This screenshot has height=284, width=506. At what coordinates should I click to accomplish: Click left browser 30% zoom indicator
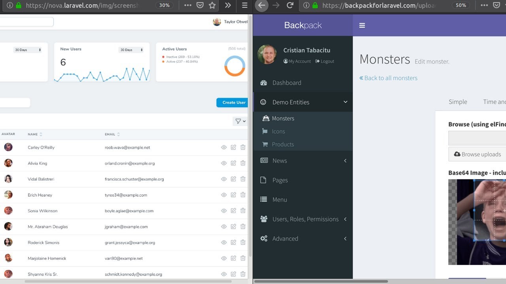(x=164, y=6)
